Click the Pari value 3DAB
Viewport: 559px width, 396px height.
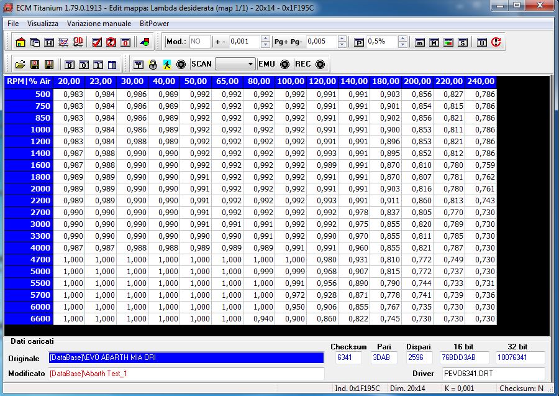coord(384,357)
